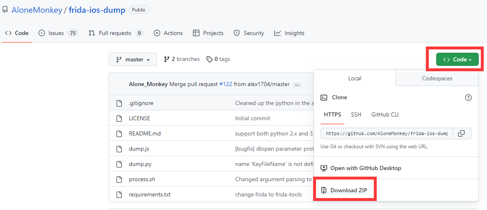Click Open with GitHub Desktop

365,168
